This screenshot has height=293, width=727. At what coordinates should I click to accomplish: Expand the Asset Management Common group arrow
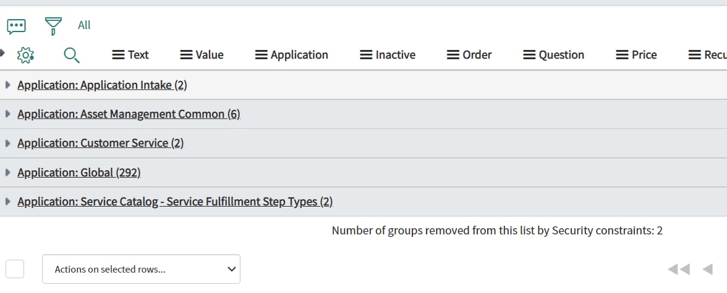click(x=7, y=114)
